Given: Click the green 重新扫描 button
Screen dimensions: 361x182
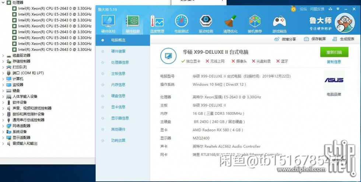Looking at the screenshot, I should pyautogui.click(x=334, y=52).
